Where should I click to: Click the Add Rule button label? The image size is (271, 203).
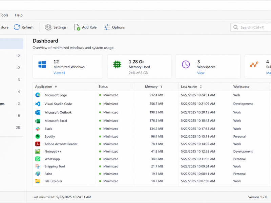coord(89,27)
